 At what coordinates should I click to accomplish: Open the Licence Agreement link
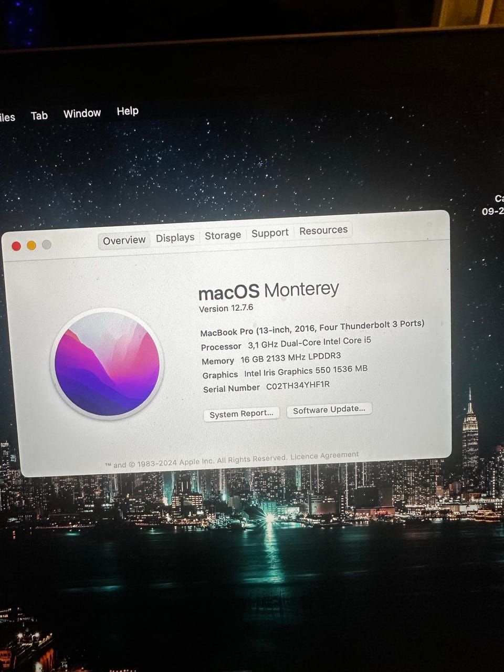point(324,456)
